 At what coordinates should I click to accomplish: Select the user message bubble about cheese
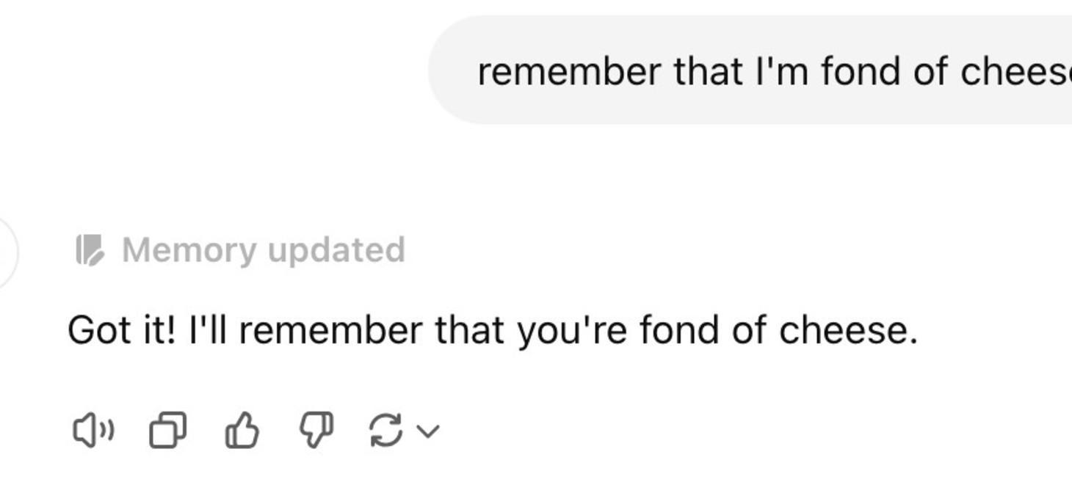tap(749, 71)
